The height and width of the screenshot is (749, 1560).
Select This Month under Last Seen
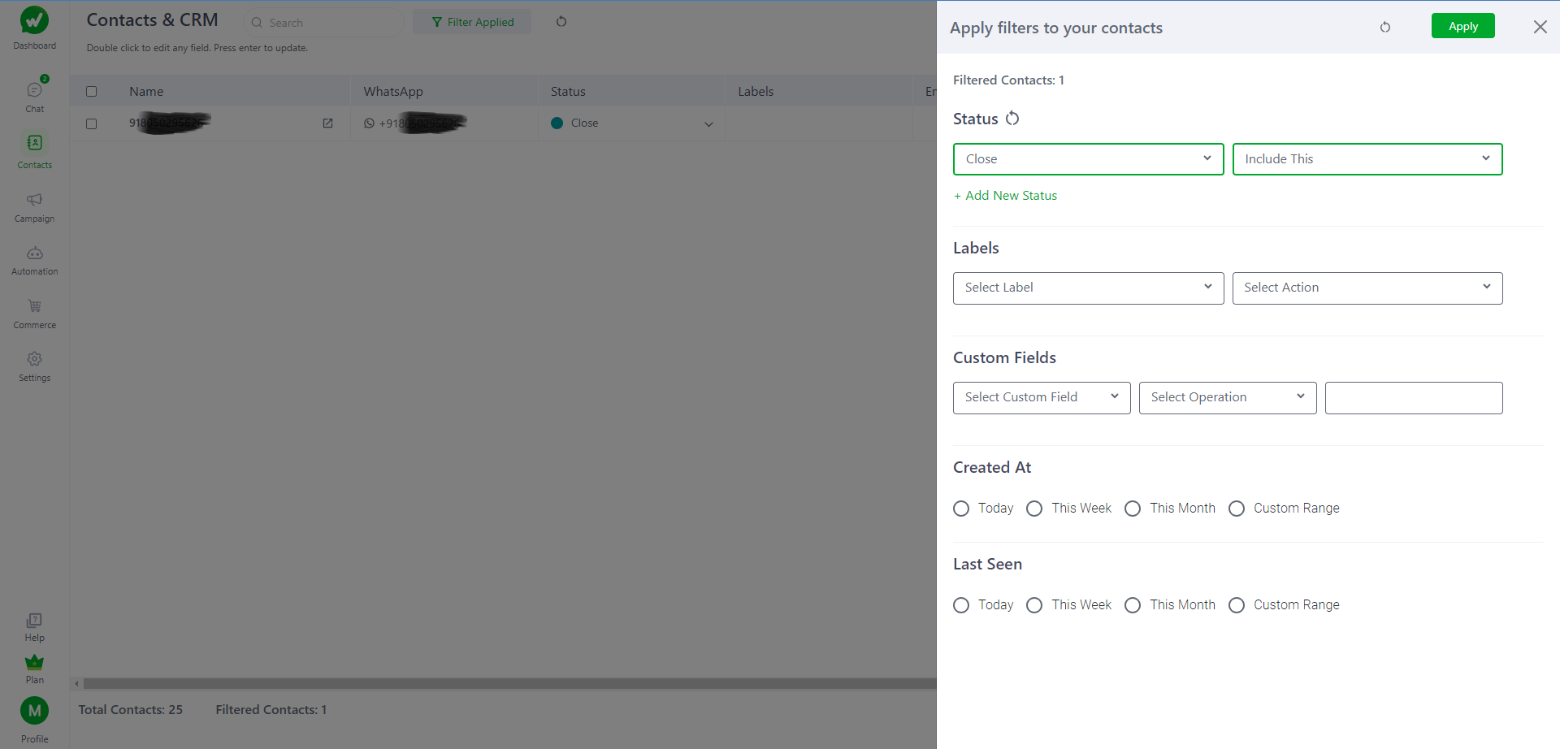click(1132, 604)
